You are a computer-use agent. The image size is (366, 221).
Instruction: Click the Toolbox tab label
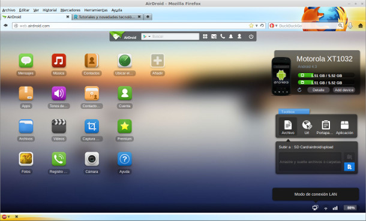tap(294, 112)
